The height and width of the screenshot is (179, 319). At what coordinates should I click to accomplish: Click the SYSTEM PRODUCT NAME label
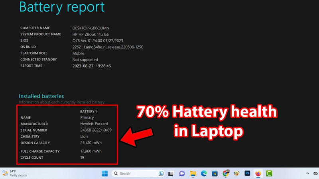(41, 34)
